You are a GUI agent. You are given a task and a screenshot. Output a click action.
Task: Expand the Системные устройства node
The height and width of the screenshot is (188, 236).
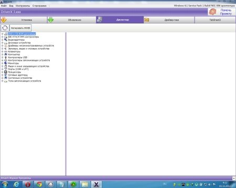click(2, 78)
